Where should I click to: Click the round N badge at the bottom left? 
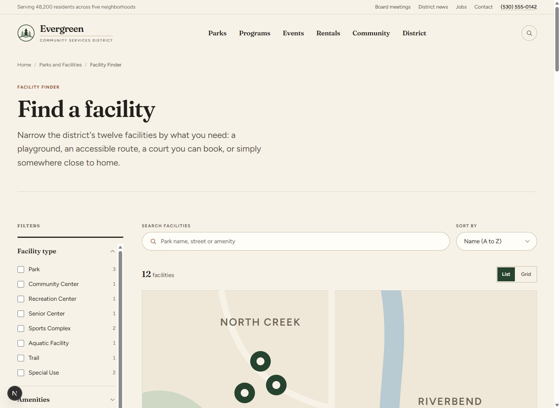15,393
